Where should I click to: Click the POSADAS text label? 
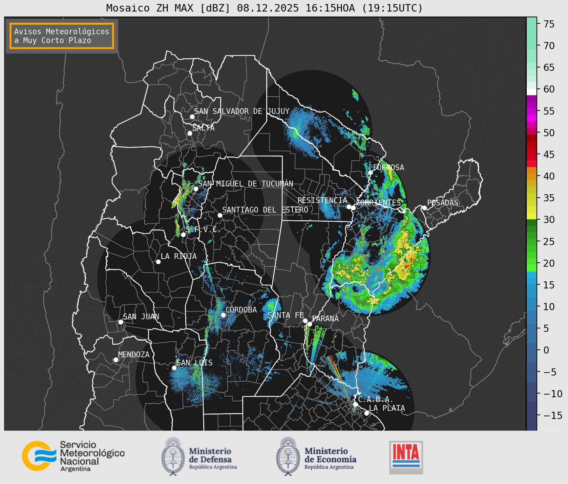(443, 203)
